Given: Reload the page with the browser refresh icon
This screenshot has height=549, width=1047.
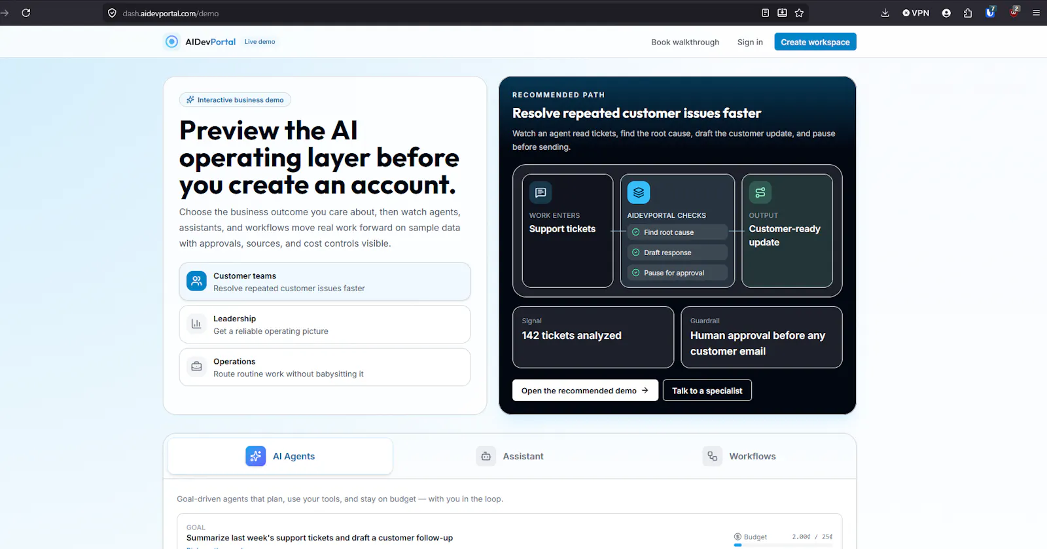Looking at the screenshot, I should click(x=26, y=12).
